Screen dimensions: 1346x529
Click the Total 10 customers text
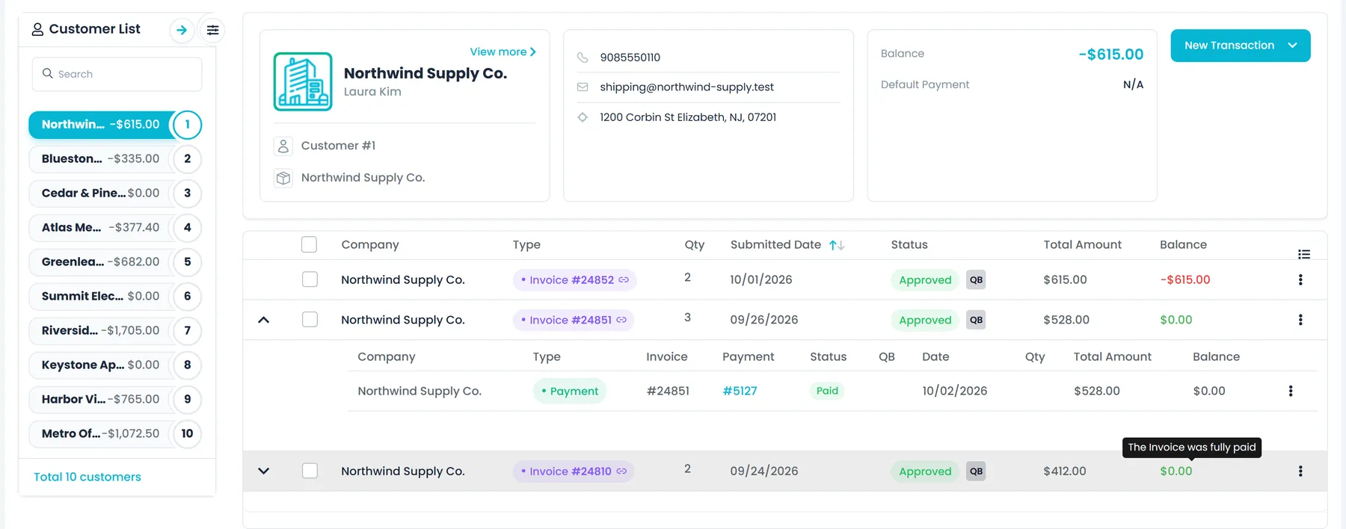coord(87,477)
